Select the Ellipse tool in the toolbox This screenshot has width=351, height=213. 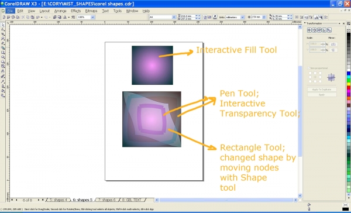click(3, 57)
